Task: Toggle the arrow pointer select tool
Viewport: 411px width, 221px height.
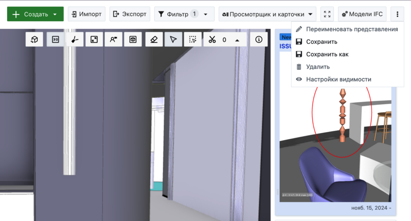Action: click(x=173, y=39)
